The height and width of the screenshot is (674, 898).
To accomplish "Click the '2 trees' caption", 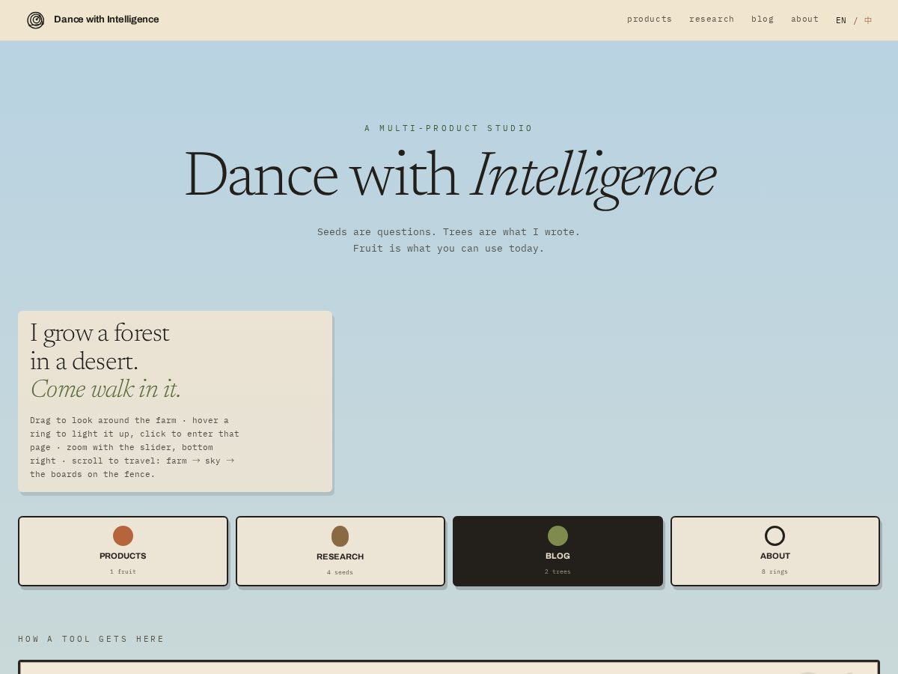I will (x=558, y=571).
